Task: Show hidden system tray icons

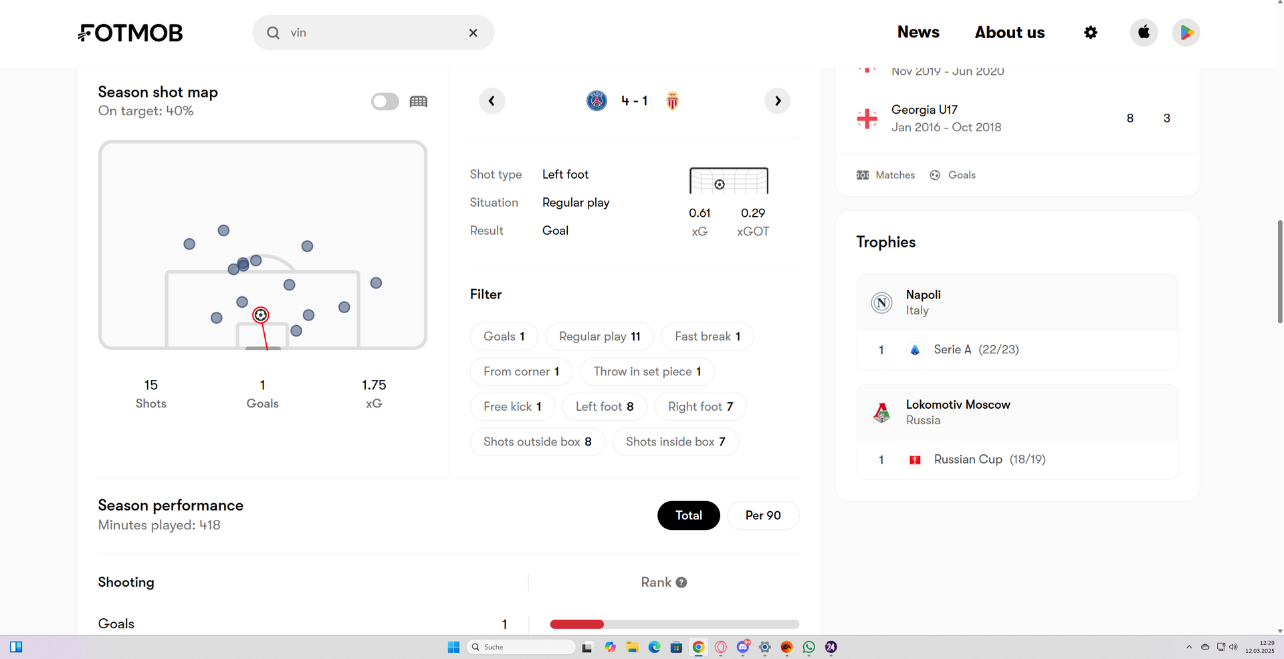Action: click(1188, 647)
